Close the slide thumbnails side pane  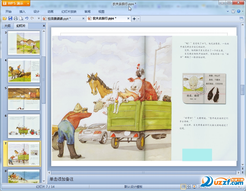point(44,26)
